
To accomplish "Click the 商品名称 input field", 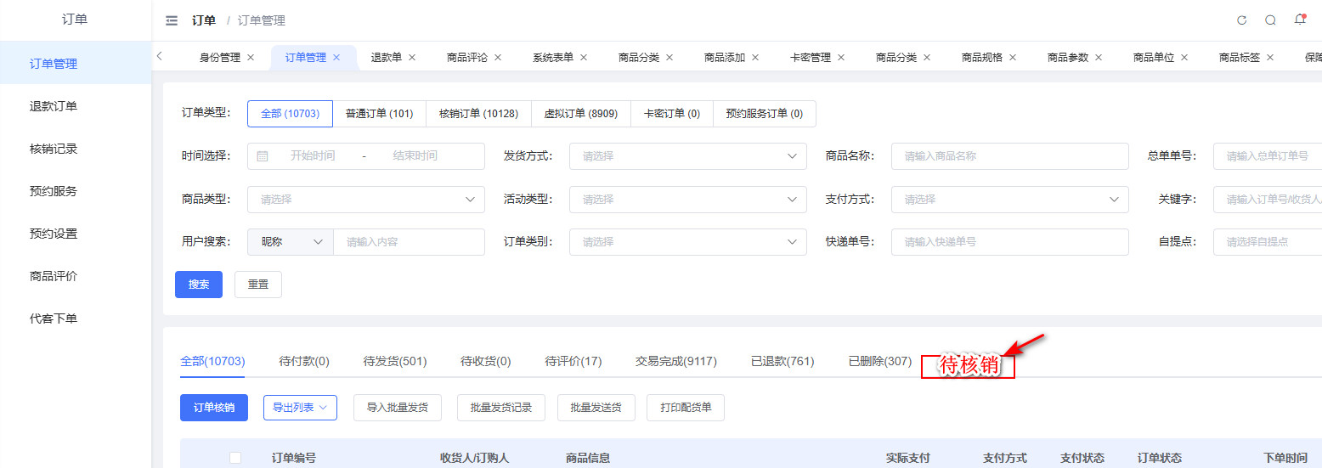I will coord(1009,156).
